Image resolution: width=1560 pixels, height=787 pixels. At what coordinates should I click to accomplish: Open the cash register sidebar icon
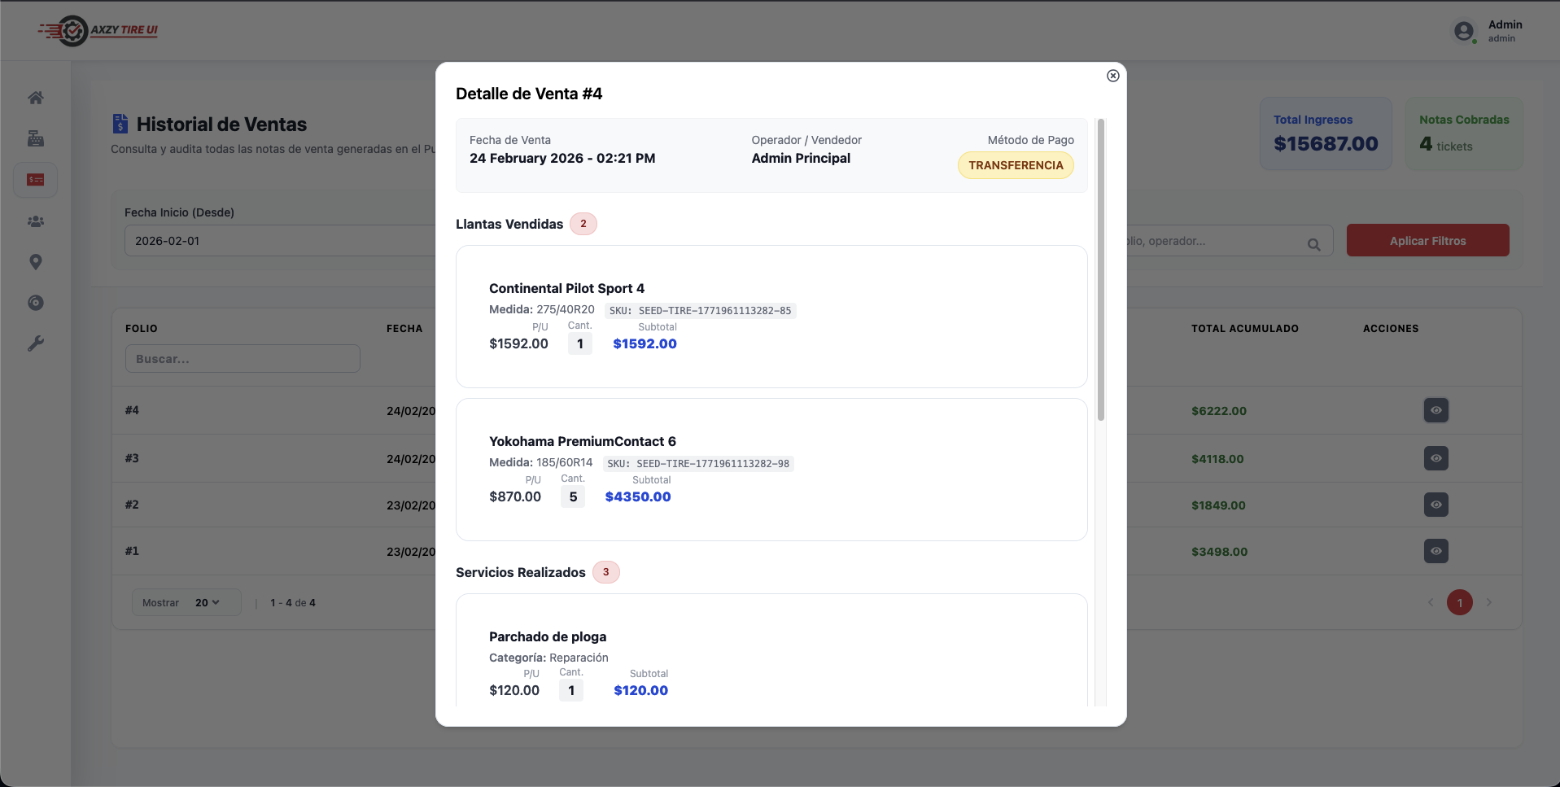click(36, 138)
